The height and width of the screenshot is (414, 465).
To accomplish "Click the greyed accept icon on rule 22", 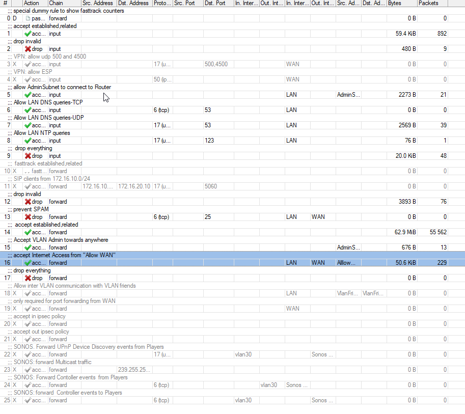I will pos(28,354).
